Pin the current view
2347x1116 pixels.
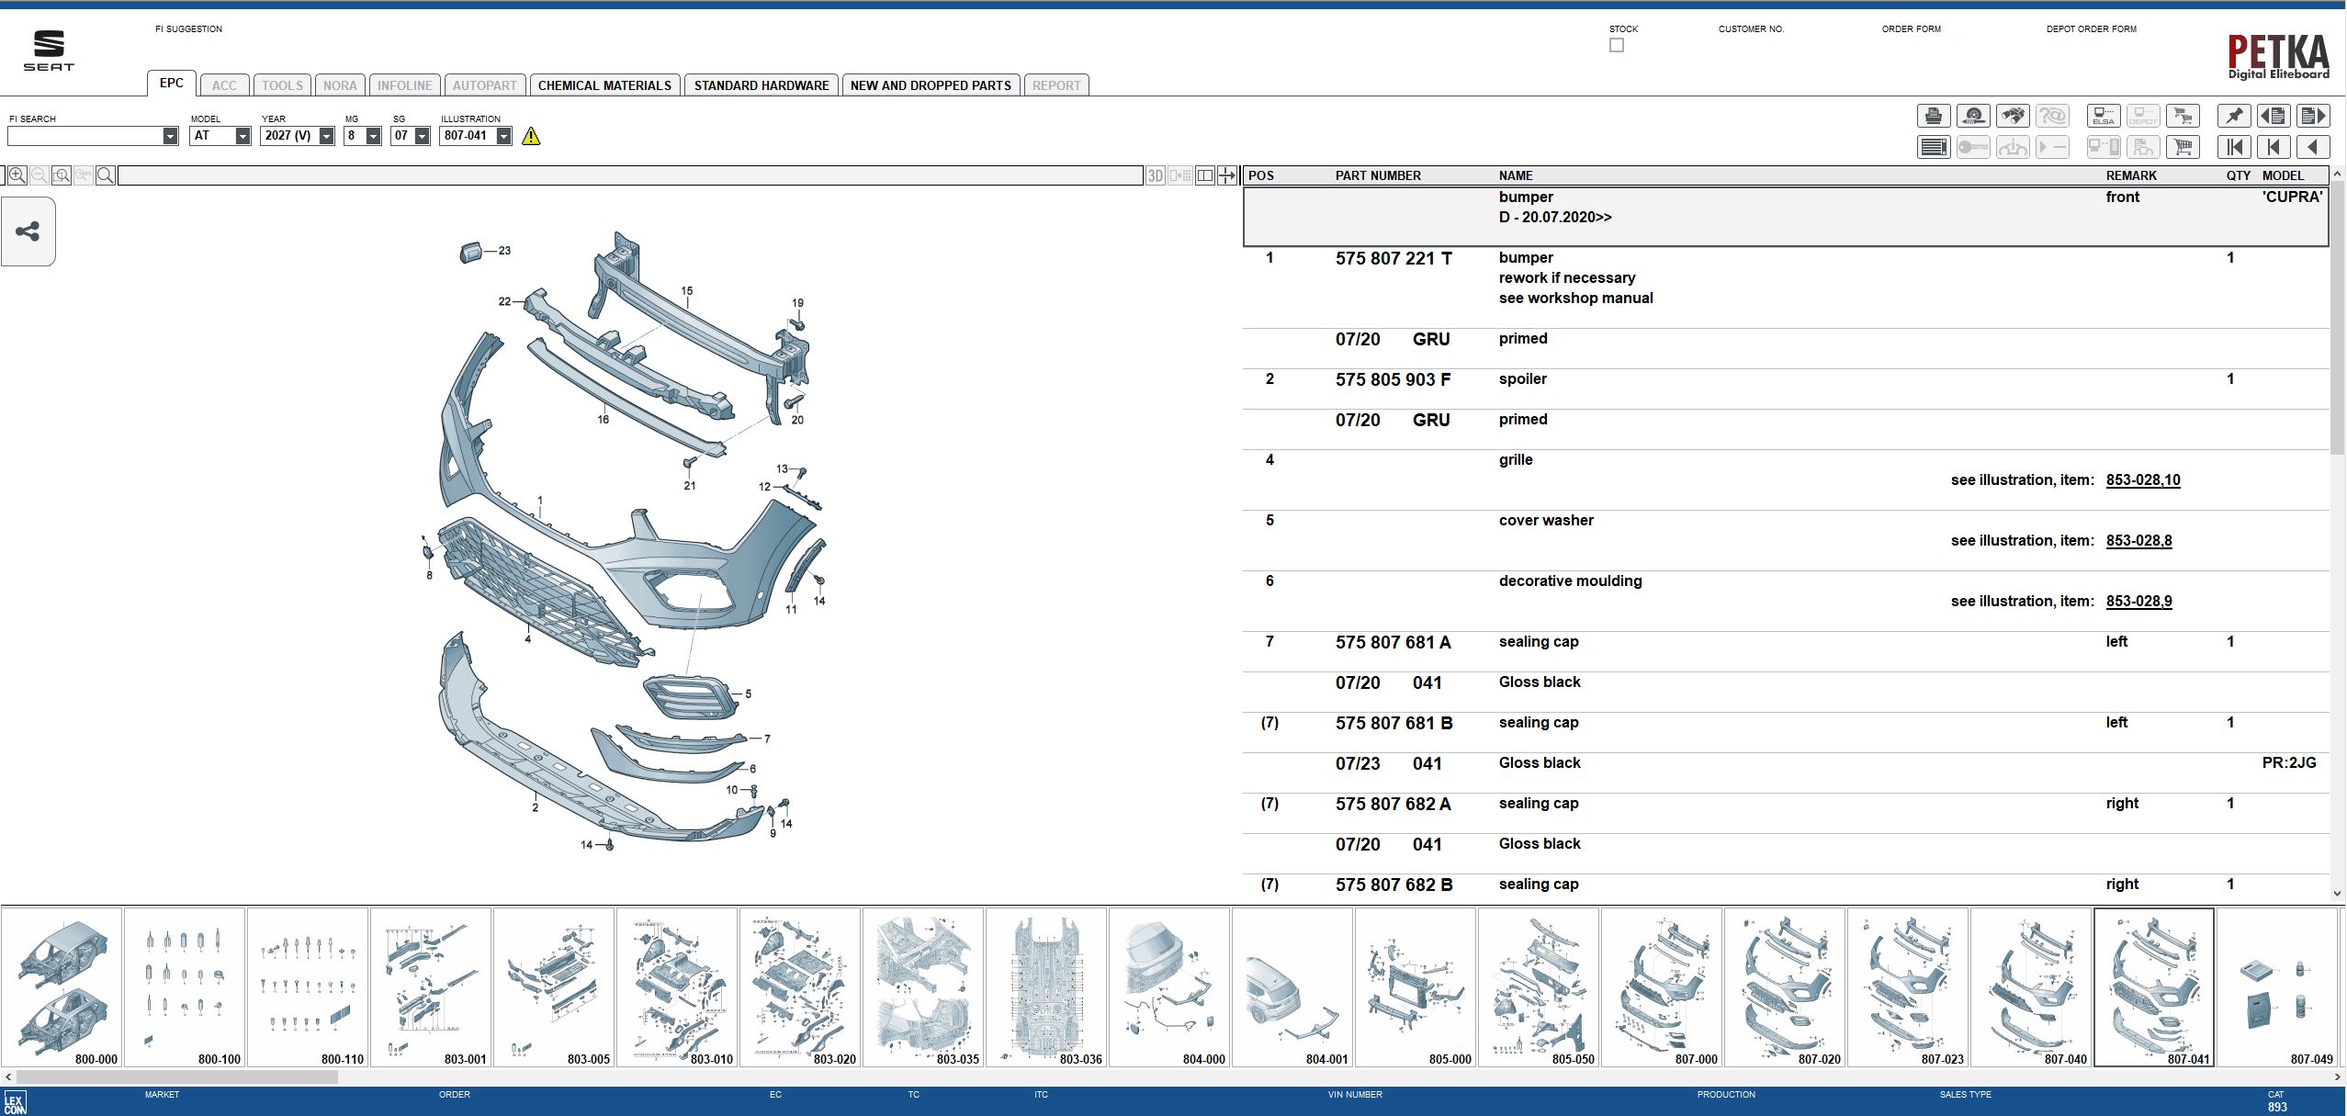coord(2235,115)
